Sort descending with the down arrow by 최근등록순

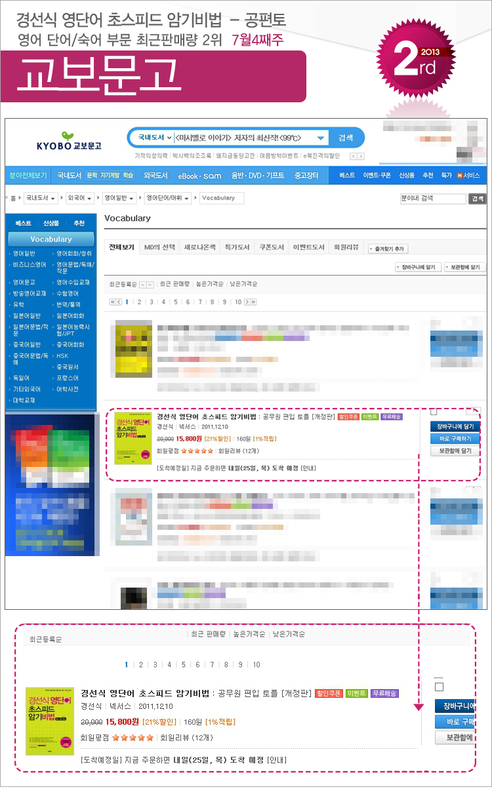coord(143,285)
